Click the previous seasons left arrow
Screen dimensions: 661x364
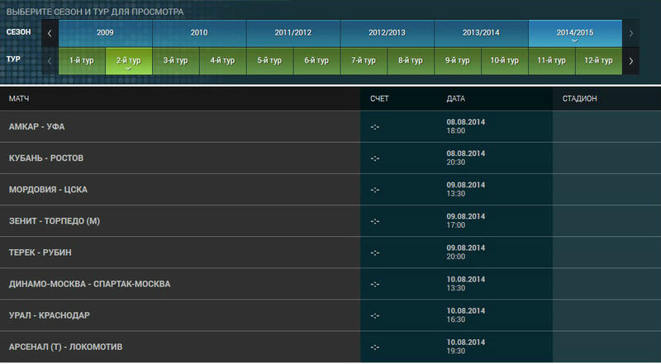coord(50,33)
